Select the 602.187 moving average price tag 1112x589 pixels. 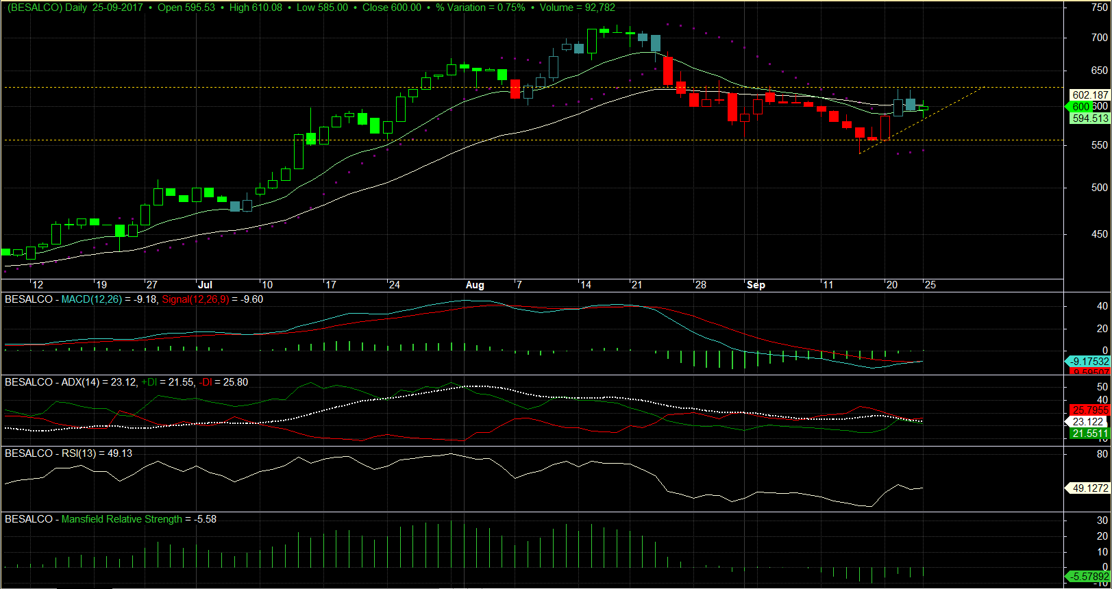(1090, 95)
